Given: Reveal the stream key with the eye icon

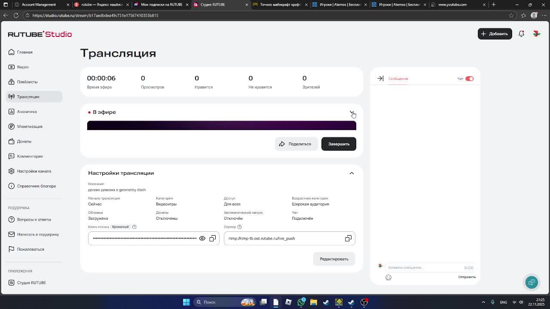Looking at the screenshot, I should tap(202, 238).
